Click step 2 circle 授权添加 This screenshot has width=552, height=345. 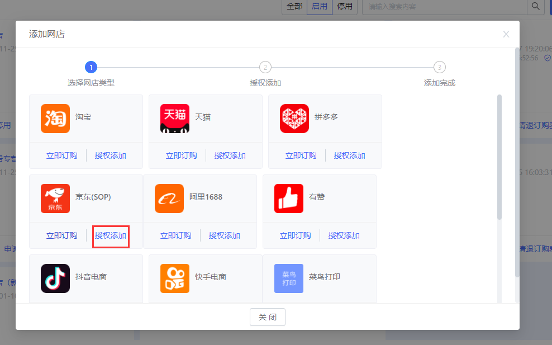[x=265, y=67]
